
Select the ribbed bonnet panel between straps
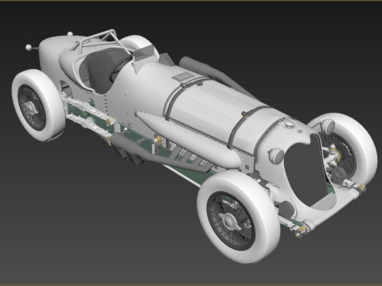point(207,109)
